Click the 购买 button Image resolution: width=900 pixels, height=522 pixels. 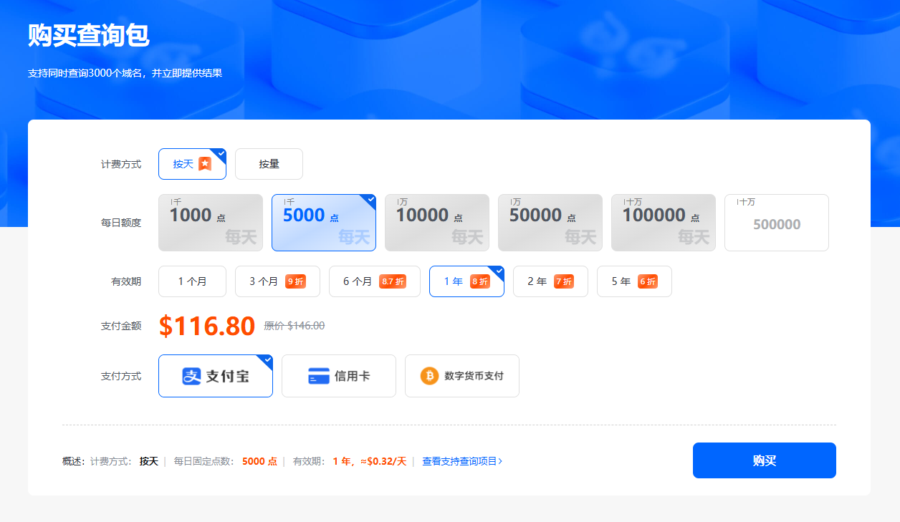pyautogui.click(x=765, y=460)
